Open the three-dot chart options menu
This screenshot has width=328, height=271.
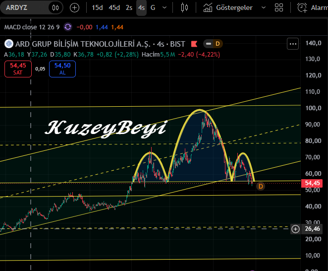293,44
